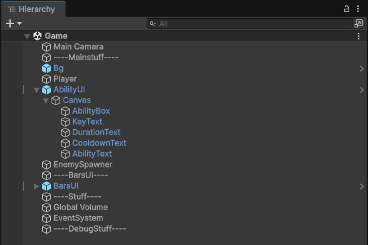Select the EventSystem object
The height and width of the screenshot is (245, 368).
tap(78, 218)
